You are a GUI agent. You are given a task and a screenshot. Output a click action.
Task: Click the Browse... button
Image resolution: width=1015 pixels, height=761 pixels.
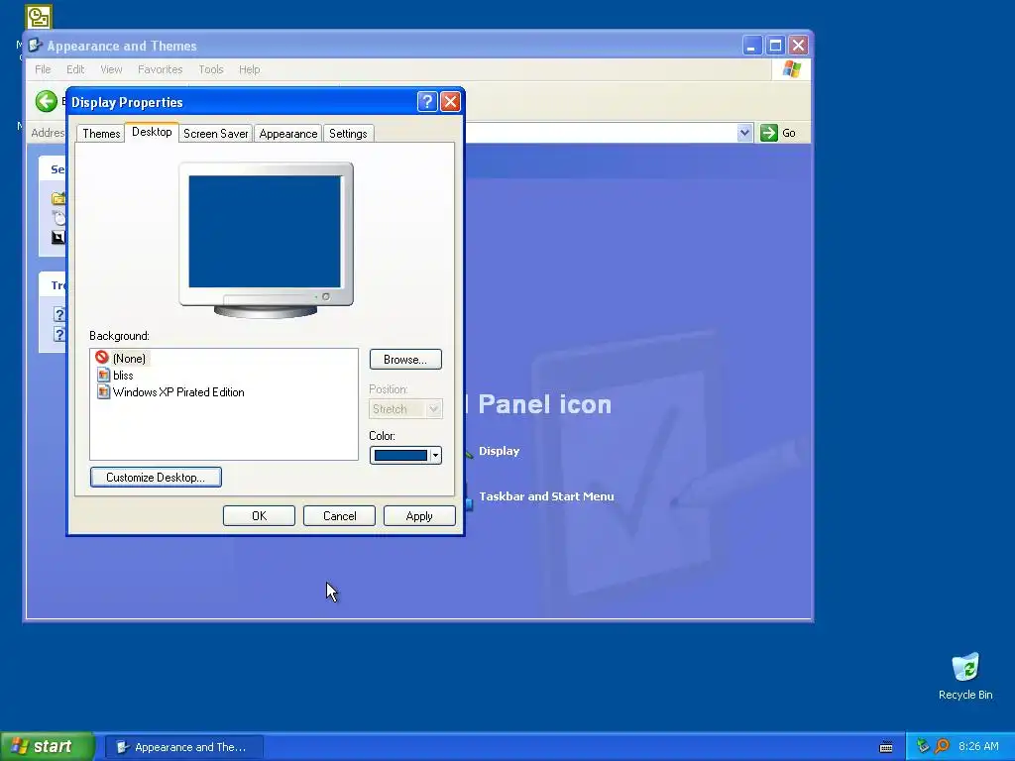click(x=405, y=359)
